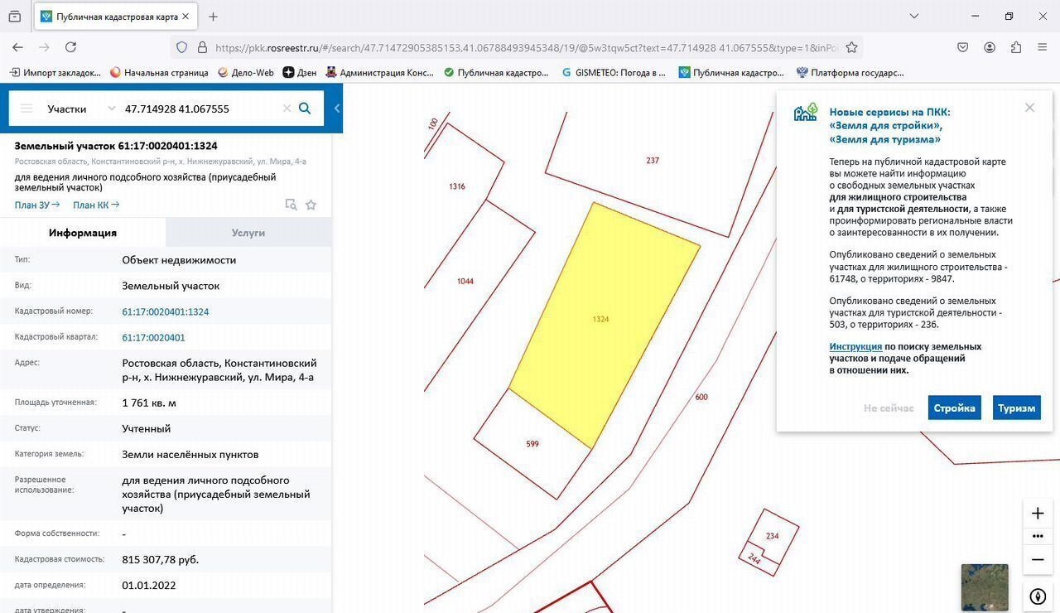Open the План КК link
This screenshot has height=613, width=1060.
coord(96,205)
